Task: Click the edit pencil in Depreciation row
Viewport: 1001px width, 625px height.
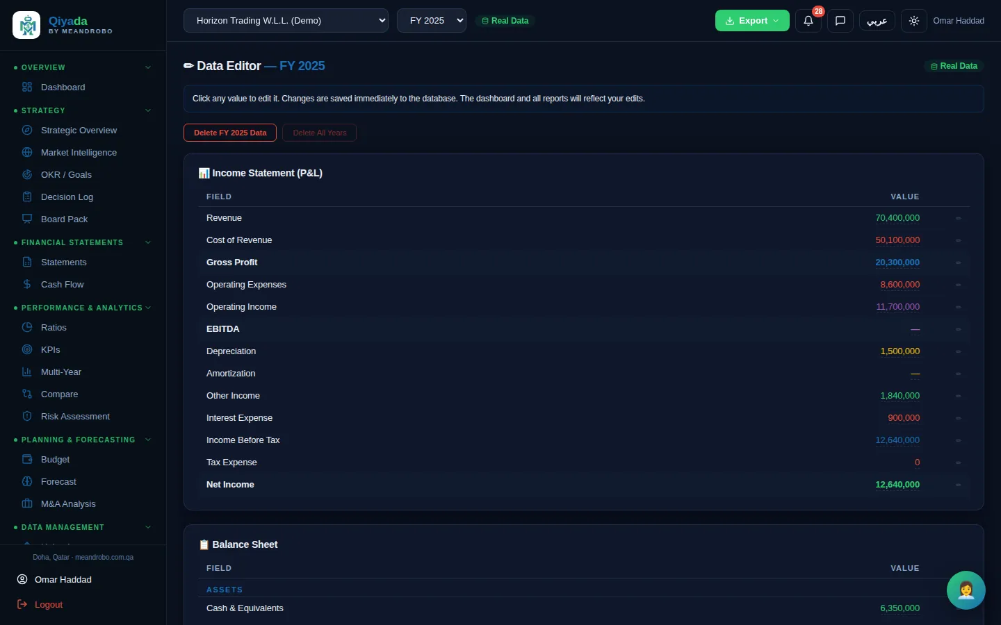Action: 958,351
